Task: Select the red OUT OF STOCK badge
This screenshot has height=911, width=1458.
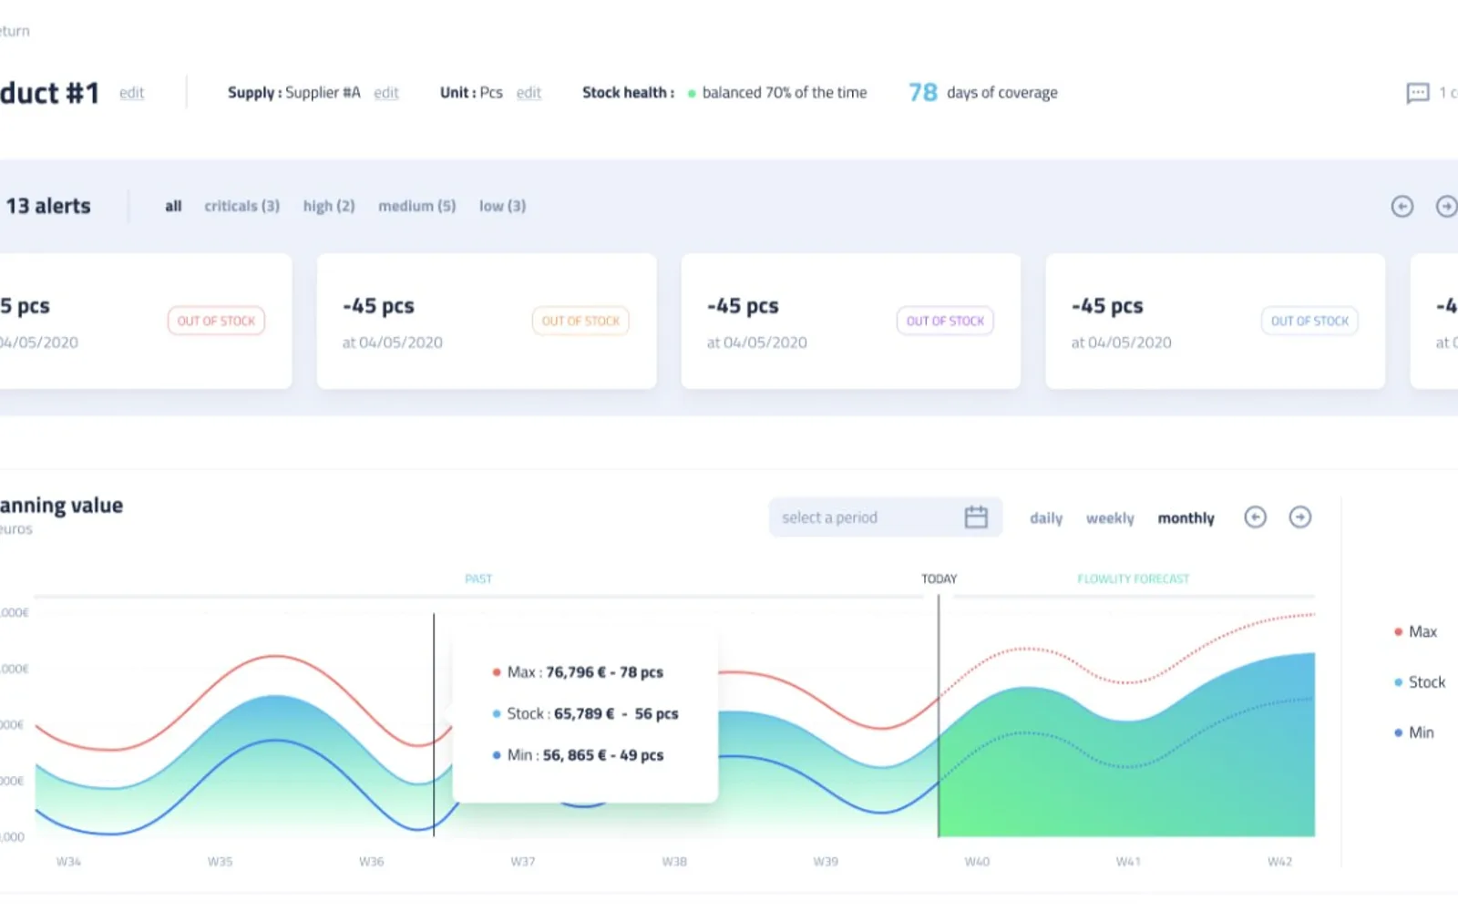Action: pos(216,321)
